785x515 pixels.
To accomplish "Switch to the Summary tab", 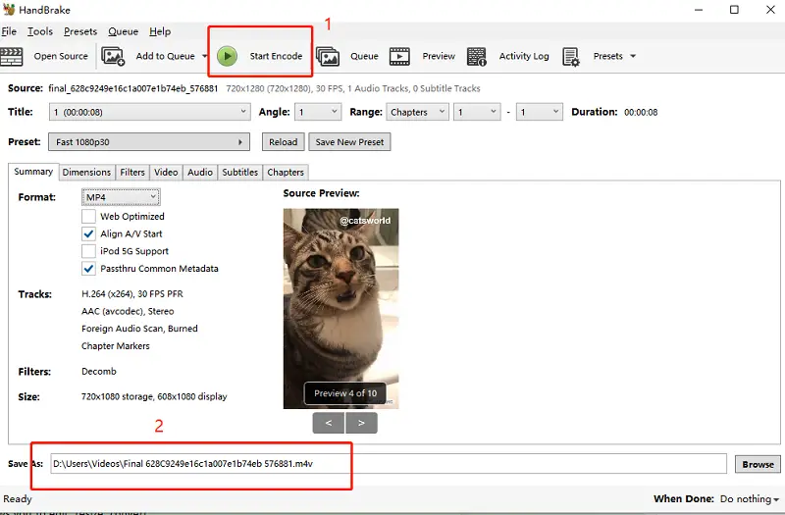I will tap(33, 172).
